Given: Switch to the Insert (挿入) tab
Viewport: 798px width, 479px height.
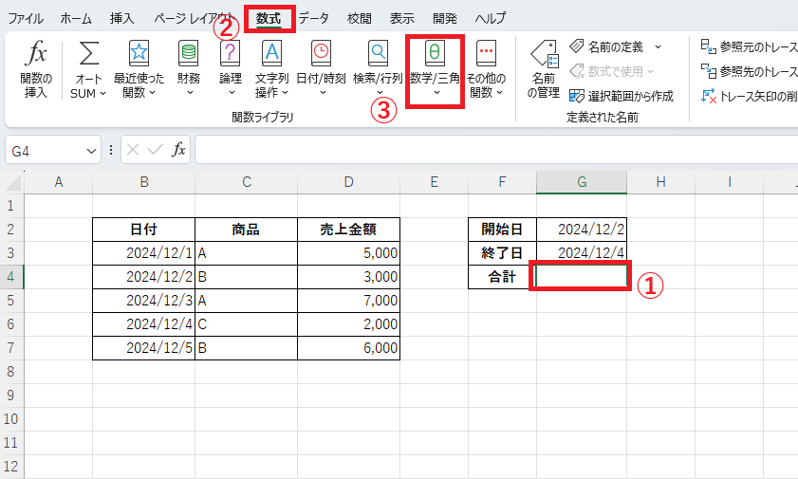Looking at the screenshot, I should pos(122,18).
